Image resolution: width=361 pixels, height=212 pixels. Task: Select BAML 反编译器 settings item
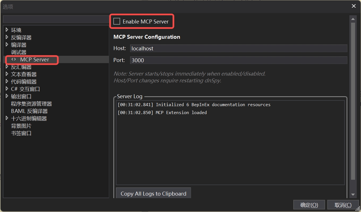click(x=29, y=111)
